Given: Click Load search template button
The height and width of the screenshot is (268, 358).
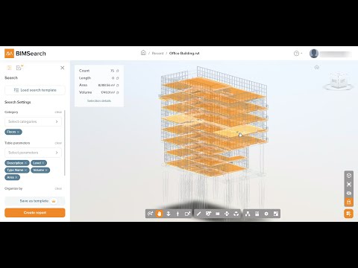Looking at the screenshot, I should [35, 90].
